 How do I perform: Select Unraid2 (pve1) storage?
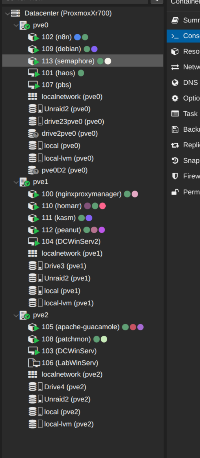(x=83, y=278)
